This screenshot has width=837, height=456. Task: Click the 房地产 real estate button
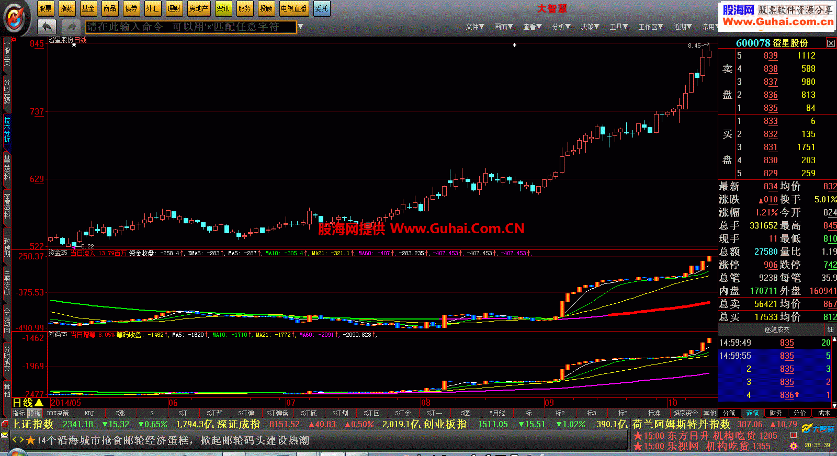coord(198,8)
